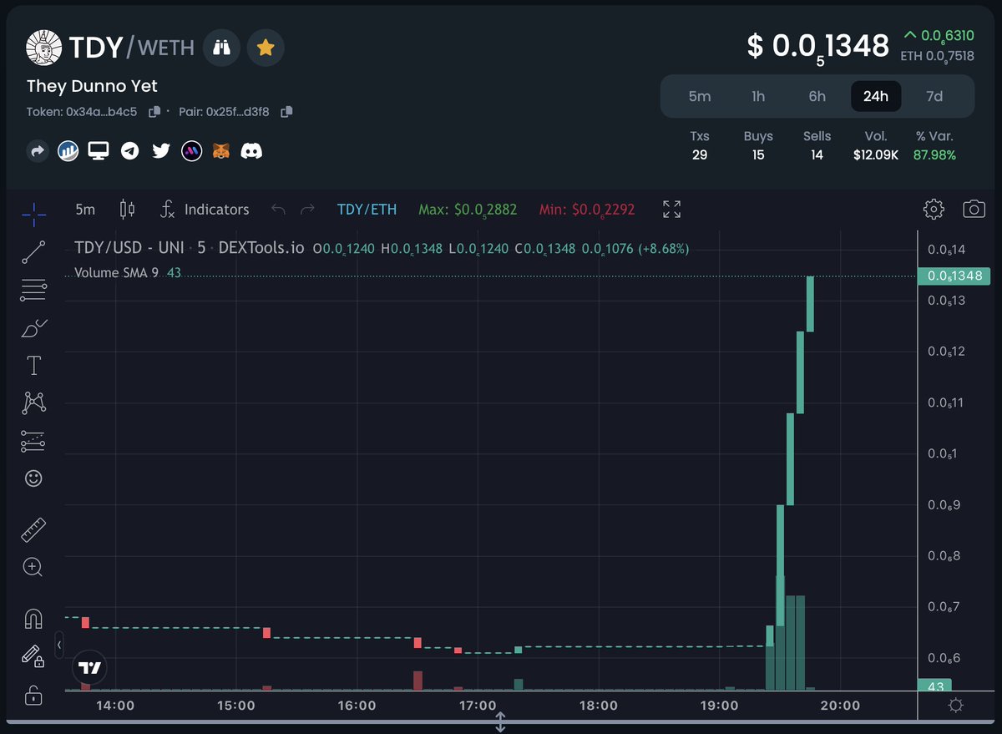
Task: Click the They Dunno Yet token name
Action: 92,86
